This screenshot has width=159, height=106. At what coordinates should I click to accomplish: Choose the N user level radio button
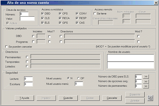[x=68, y=78]
